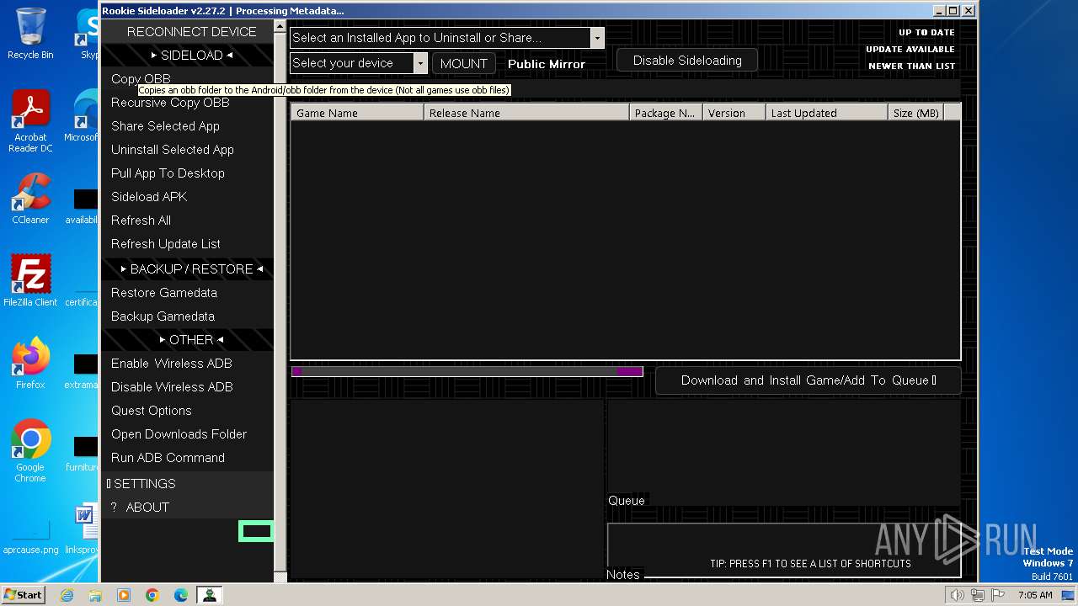Open Select your device dropdown
1078x606 pixels.
359,63
